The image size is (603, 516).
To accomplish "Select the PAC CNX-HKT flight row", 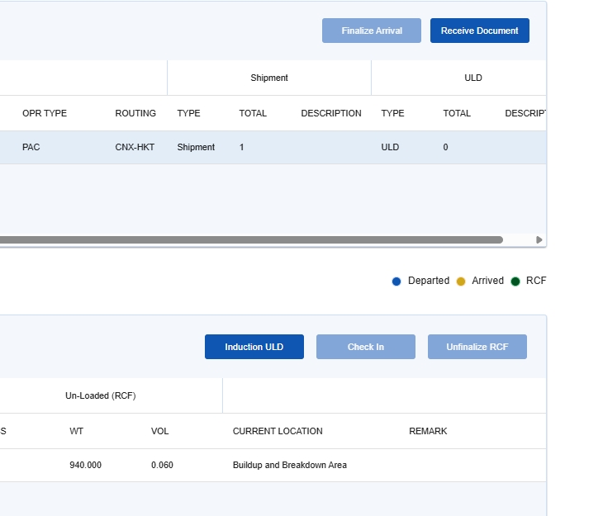I will click(x=248, y=147).
